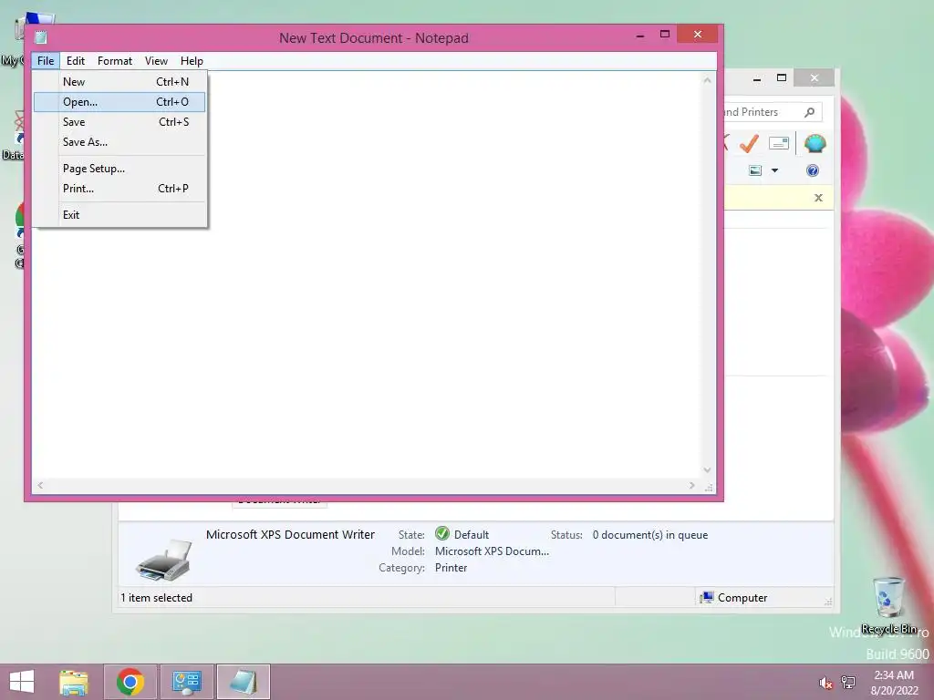
Task: Minimize the Devices and Printers window
Action: (x=756, y=78)
